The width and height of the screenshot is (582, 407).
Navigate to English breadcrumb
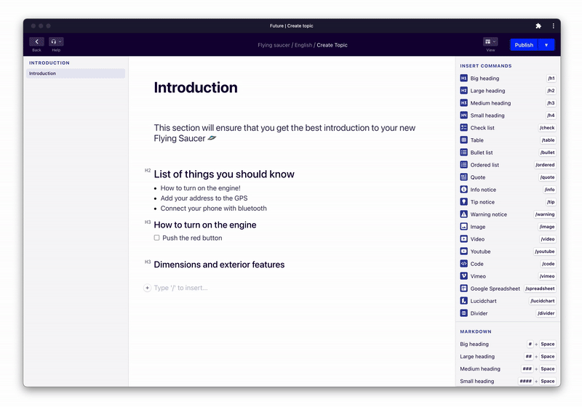pyautogui.click(x=303, y=45)
